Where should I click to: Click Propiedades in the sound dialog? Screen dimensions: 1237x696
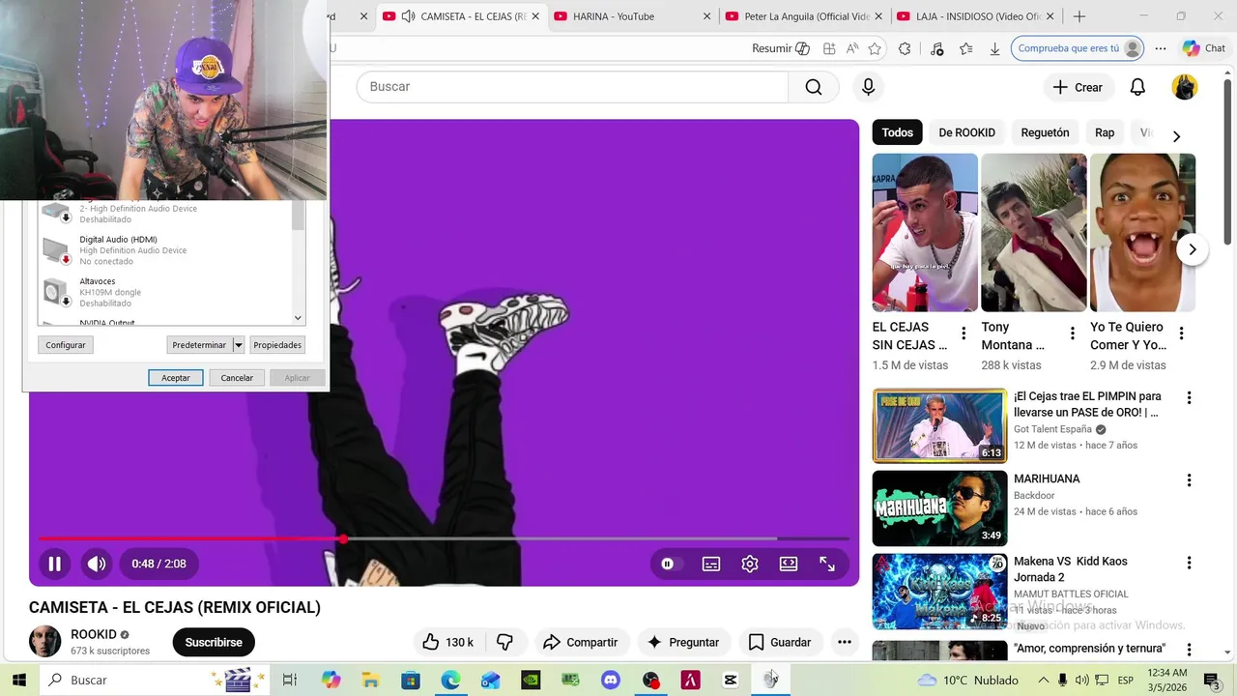point(277,345)
